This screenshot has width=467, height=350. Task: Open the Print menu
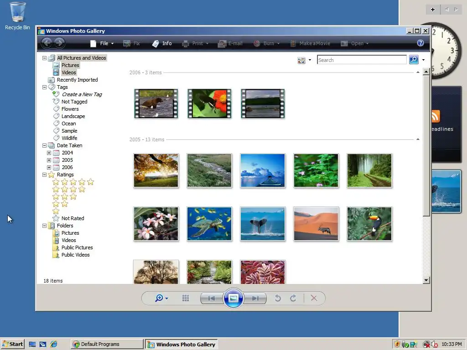(x=195, y=43)
